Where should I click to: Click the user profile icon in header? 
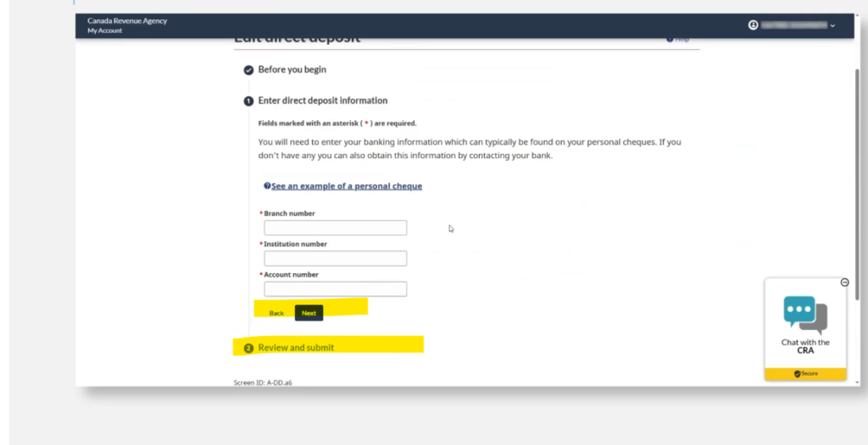point(753,25)
